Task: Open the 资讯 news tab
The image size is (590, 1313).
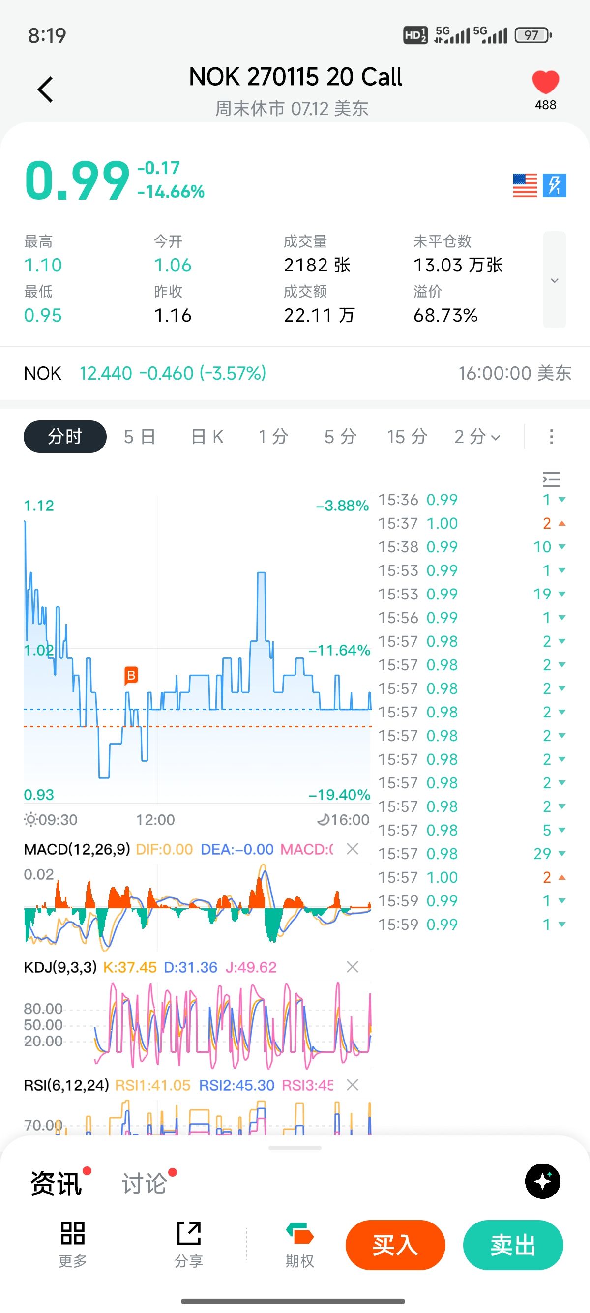Action: click(x=56, y=1183)
